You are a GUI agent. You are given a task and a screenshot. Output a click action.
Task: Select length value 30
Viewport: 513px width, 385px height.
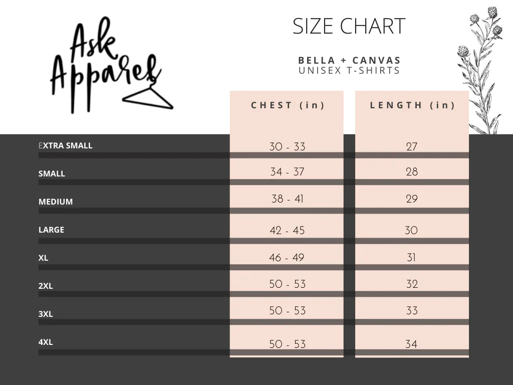point(411,230)
